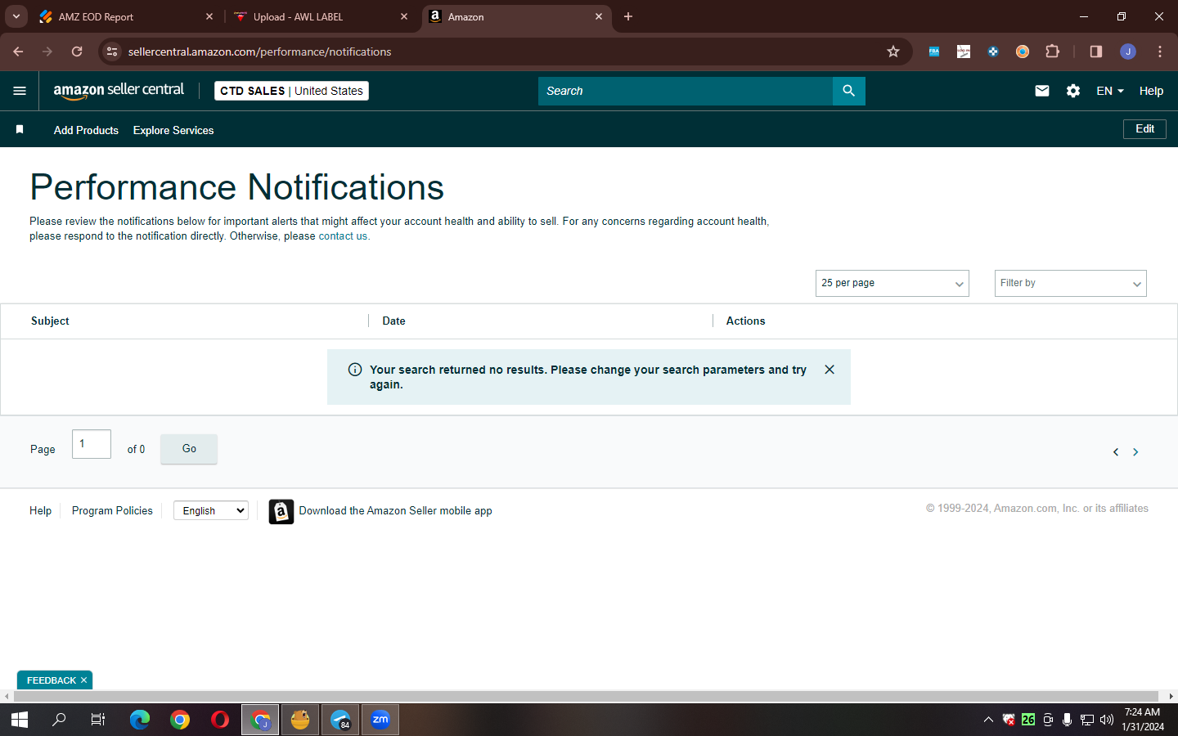Viewport: 1178px width, 736px height.
Task: Open the Program Policies link
Action: click(x=112, y=510)
